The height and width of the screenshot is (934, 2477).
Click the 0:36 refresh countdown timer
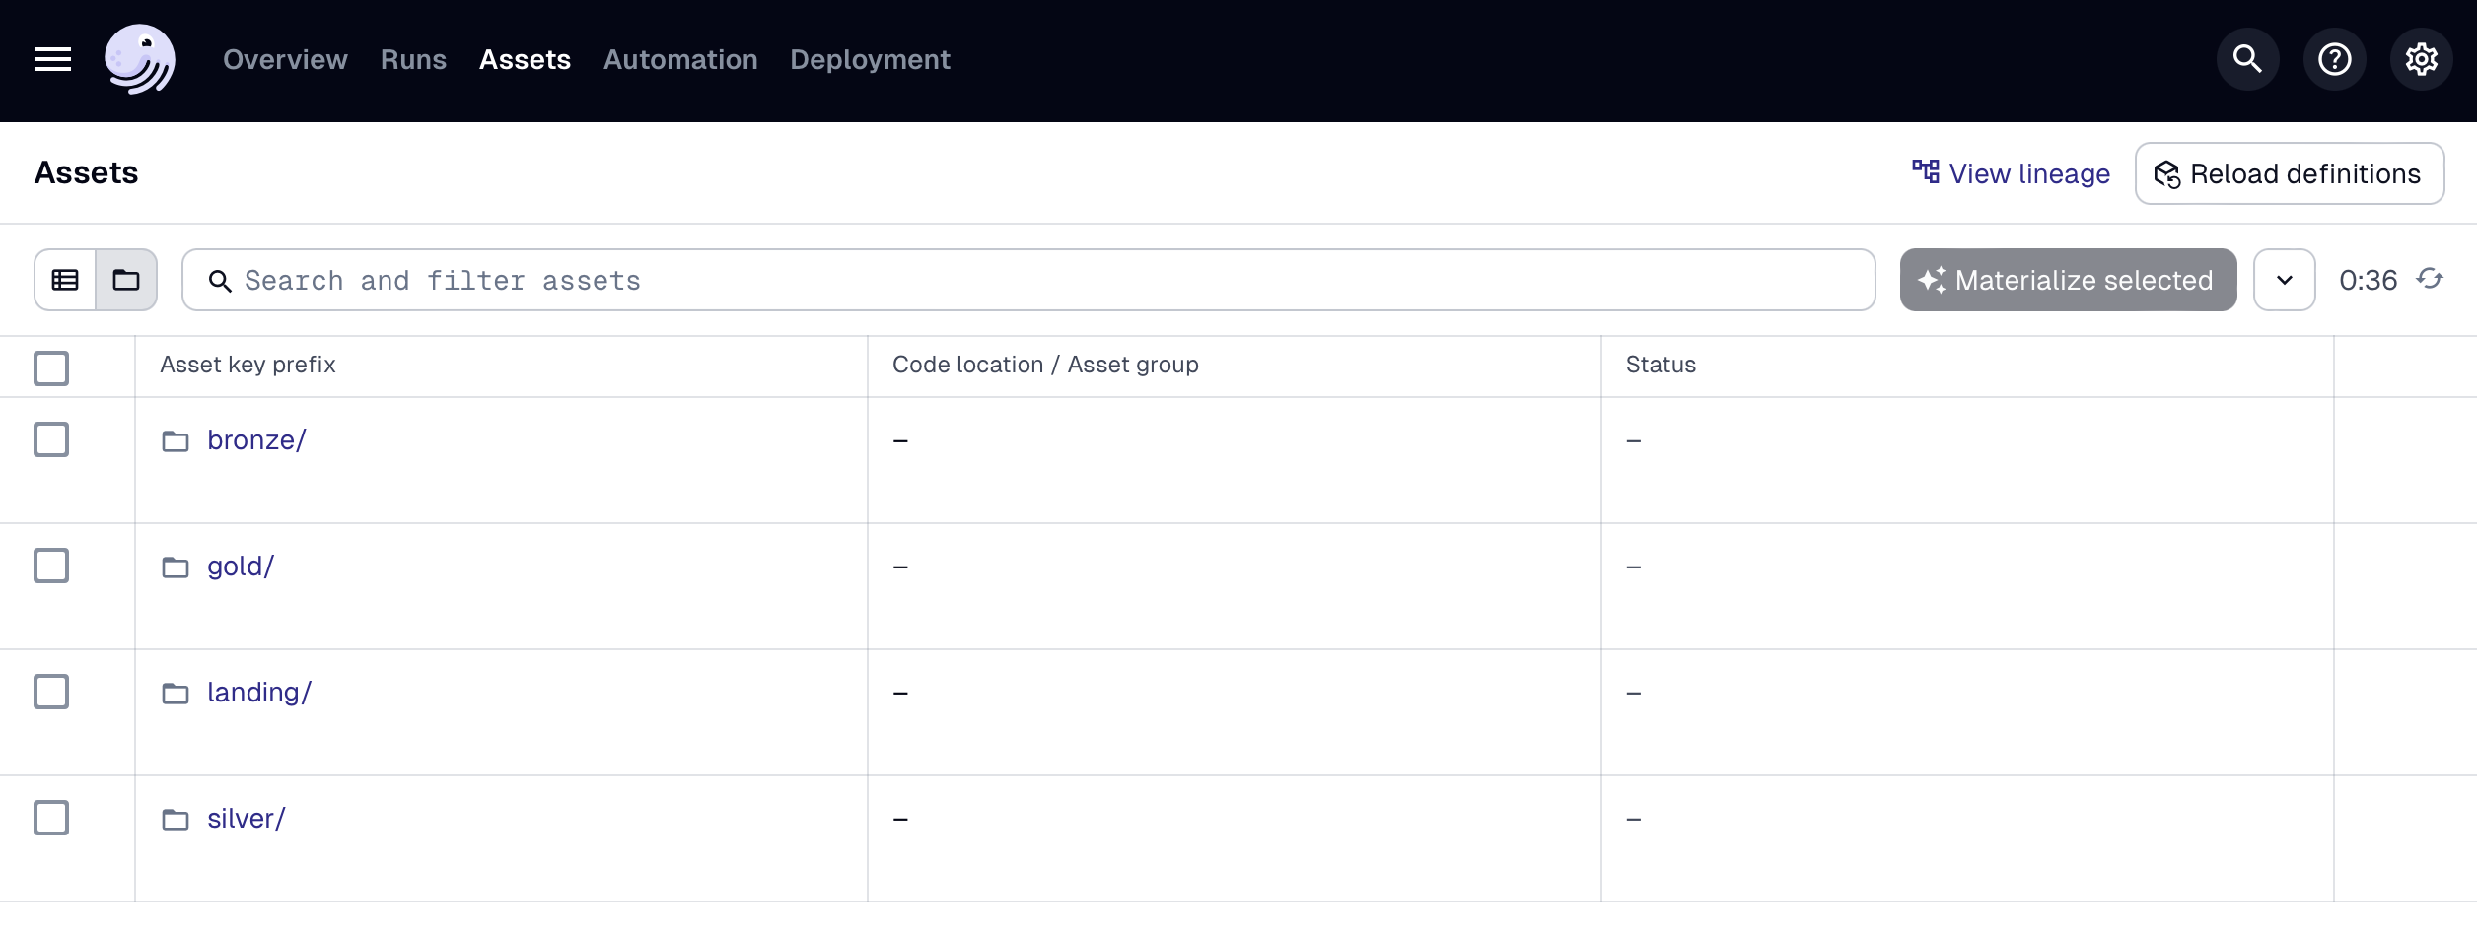(2370, 279)
